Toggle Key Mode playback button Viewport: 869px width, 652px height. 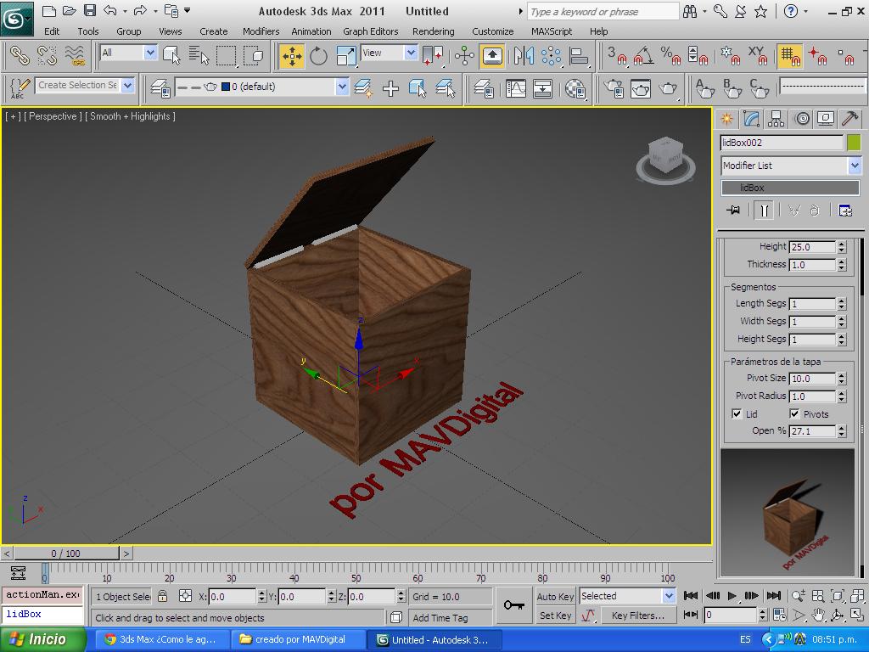pyautogui.click(x=690, y=615)
